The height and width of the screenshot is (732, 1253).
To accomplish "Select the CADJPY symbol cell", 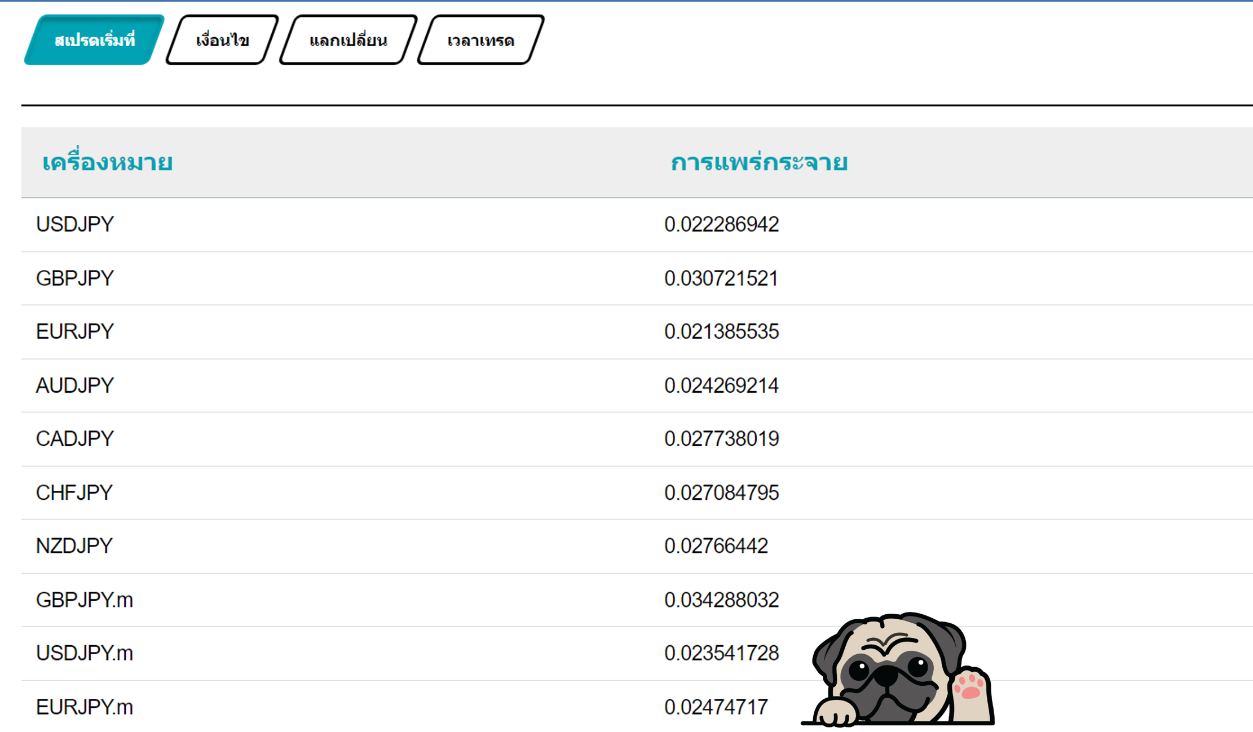I will (75, 438).
